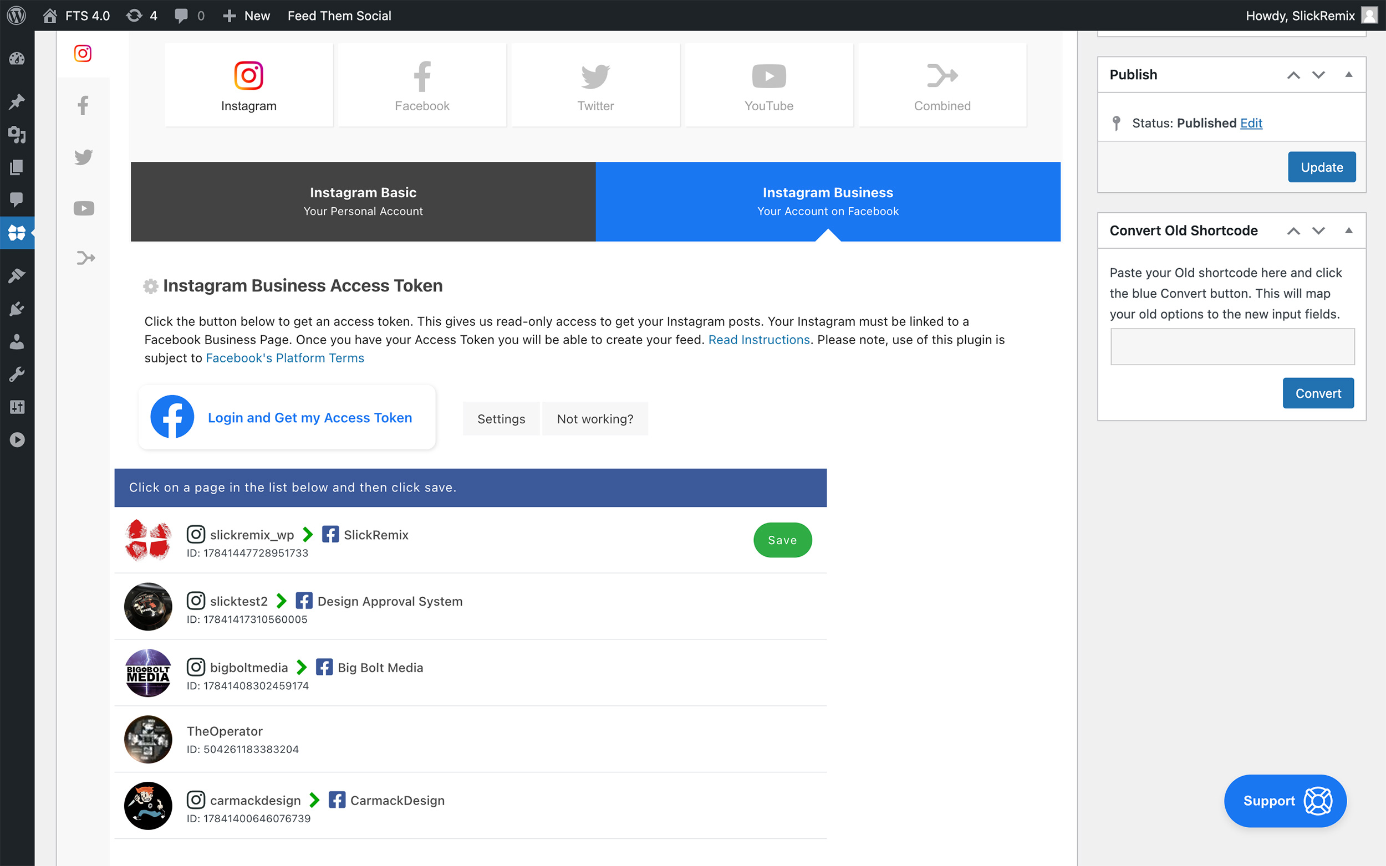Choose the Combined feed type card
Image resolution: width=1386 pixels, height=866 pixels.
(942, 85)
